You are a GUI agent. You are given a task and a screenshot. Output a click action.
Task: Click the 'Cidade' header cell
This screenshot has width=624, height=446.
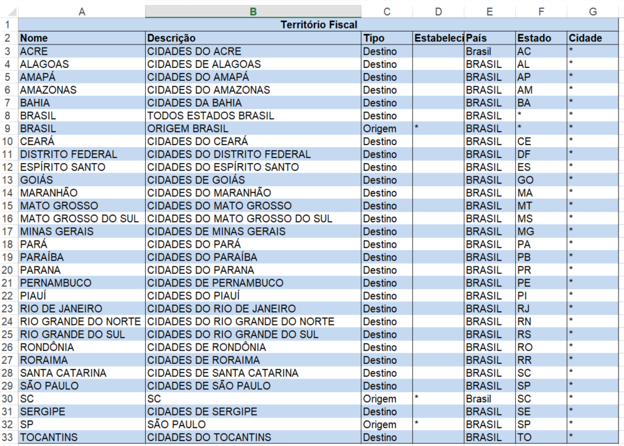pos(592,38)
